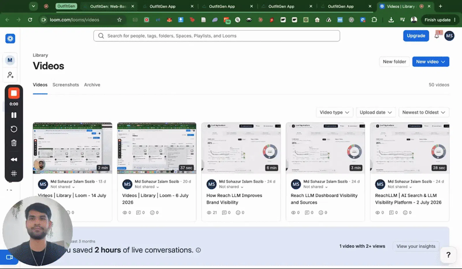Click the loom.com address bar
Viewport: 462px width, 269px height.
pyautogui.click(x=83, y=20)
